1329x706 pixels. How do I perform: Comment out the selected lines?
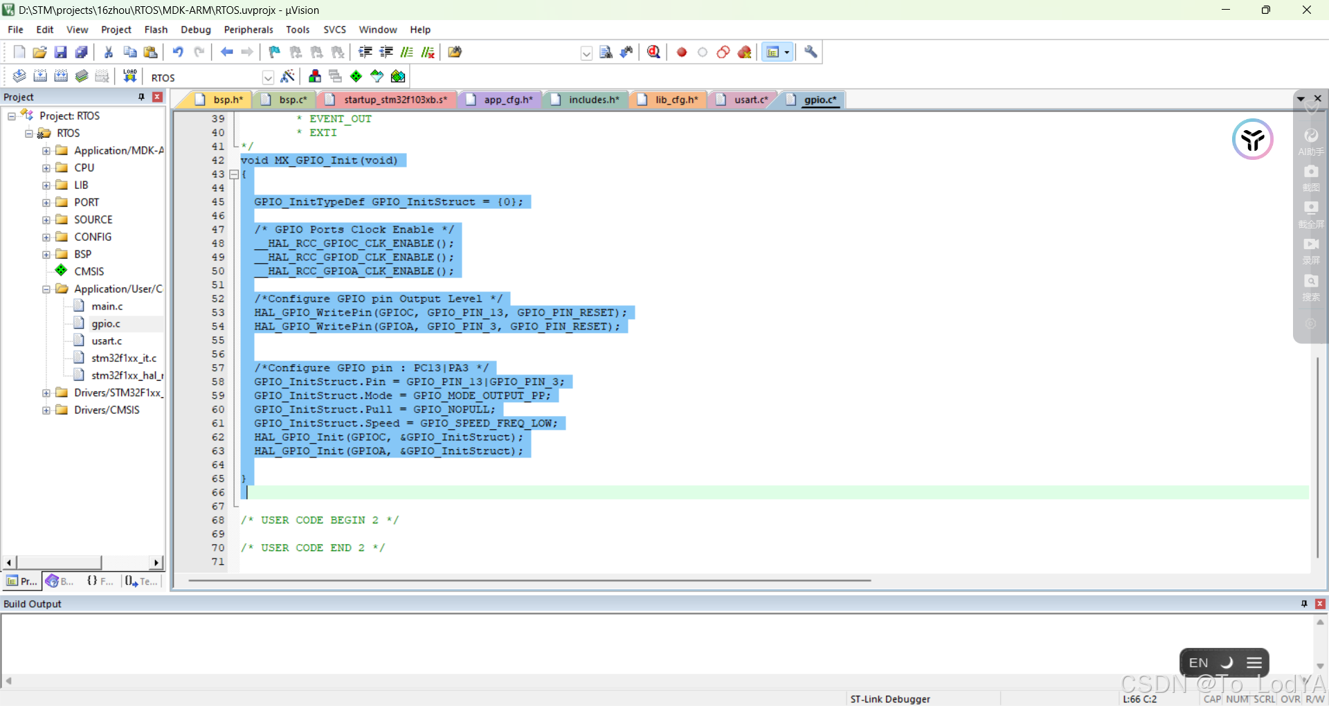[x=407, y=52]
